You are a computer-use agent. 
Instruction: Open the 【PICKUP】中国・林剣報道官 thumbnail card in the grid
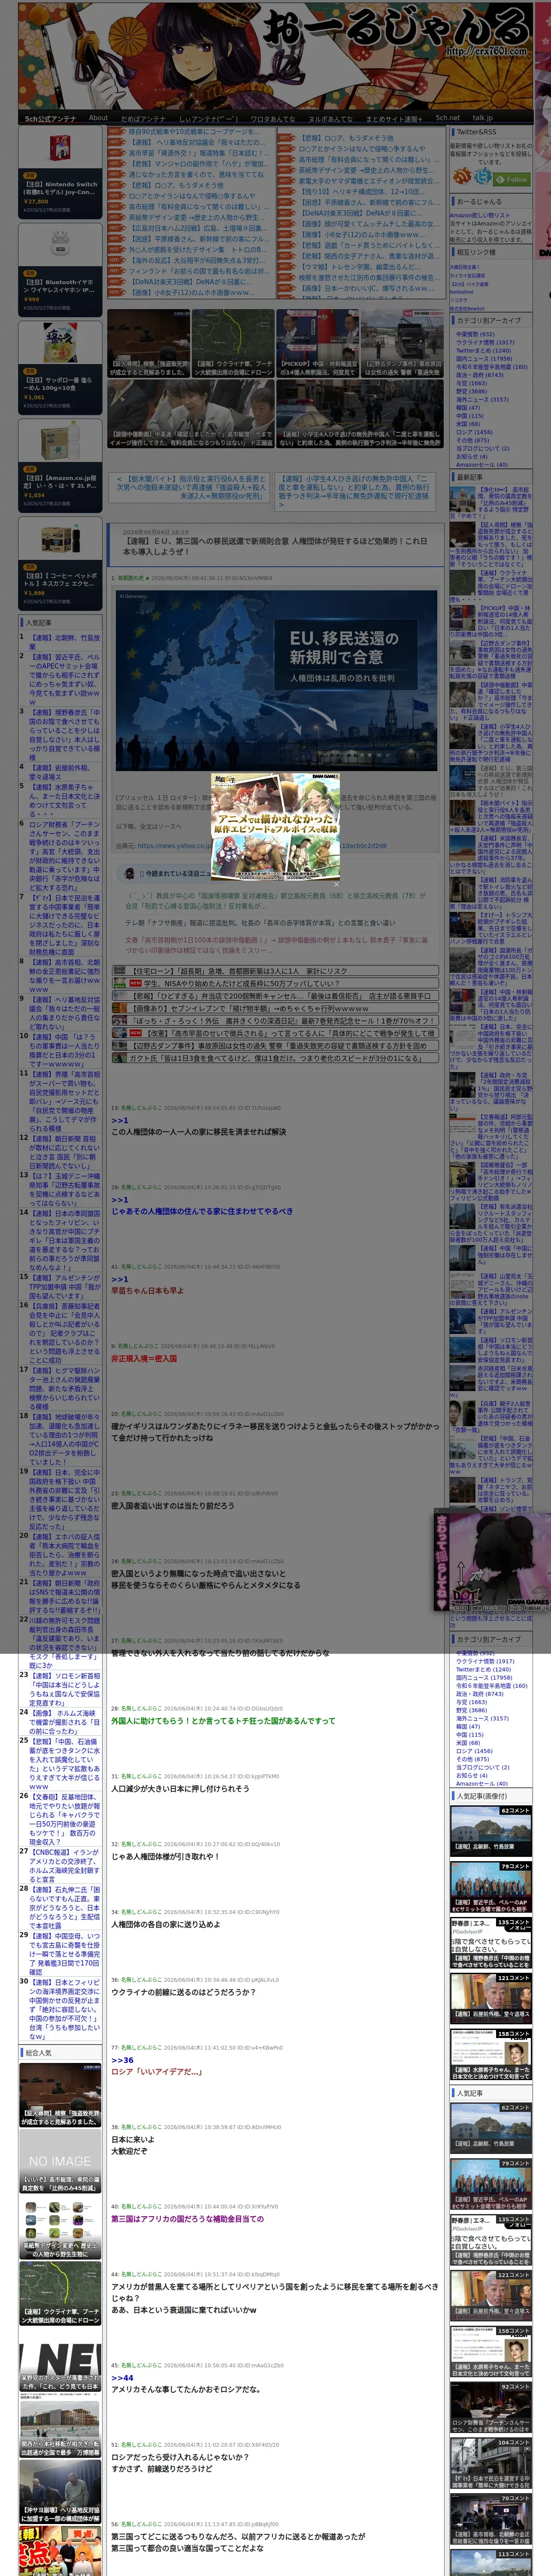click(x=318, y=343)
